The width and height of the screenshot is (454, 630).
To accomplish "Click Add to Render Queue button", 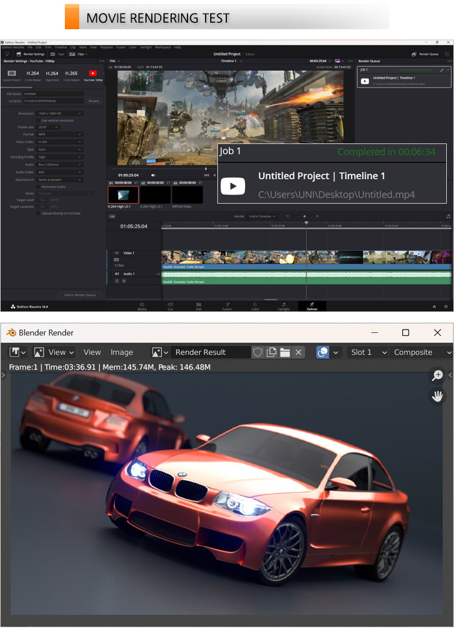I will pos(80,295).
